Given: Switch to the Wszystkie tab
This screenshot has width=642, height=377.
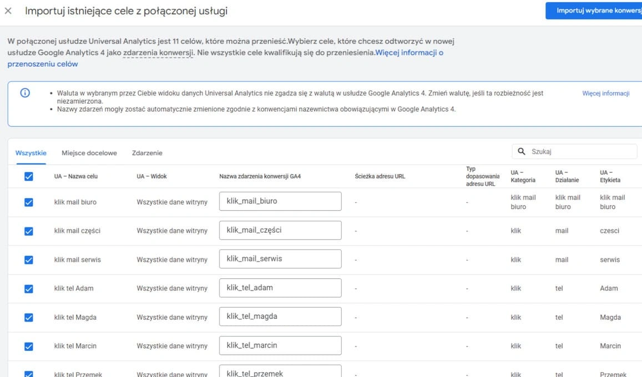Looking at the screenshot, I should point(31,153).
